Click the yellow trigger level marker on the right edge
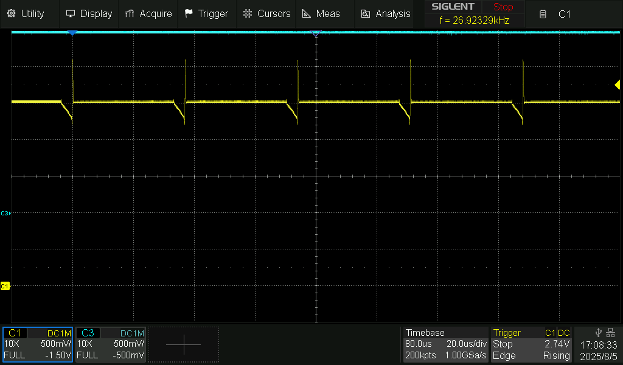Image resolution: width=623 pixels, height=365 pixels. tap(617, 85)
